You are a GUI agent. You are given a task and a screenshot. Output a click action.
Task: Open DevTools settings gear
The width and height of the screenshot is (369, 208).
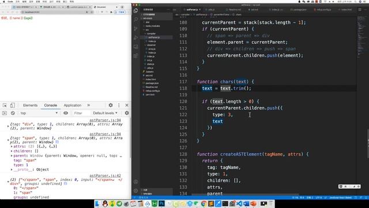click(x=111, y=105)
